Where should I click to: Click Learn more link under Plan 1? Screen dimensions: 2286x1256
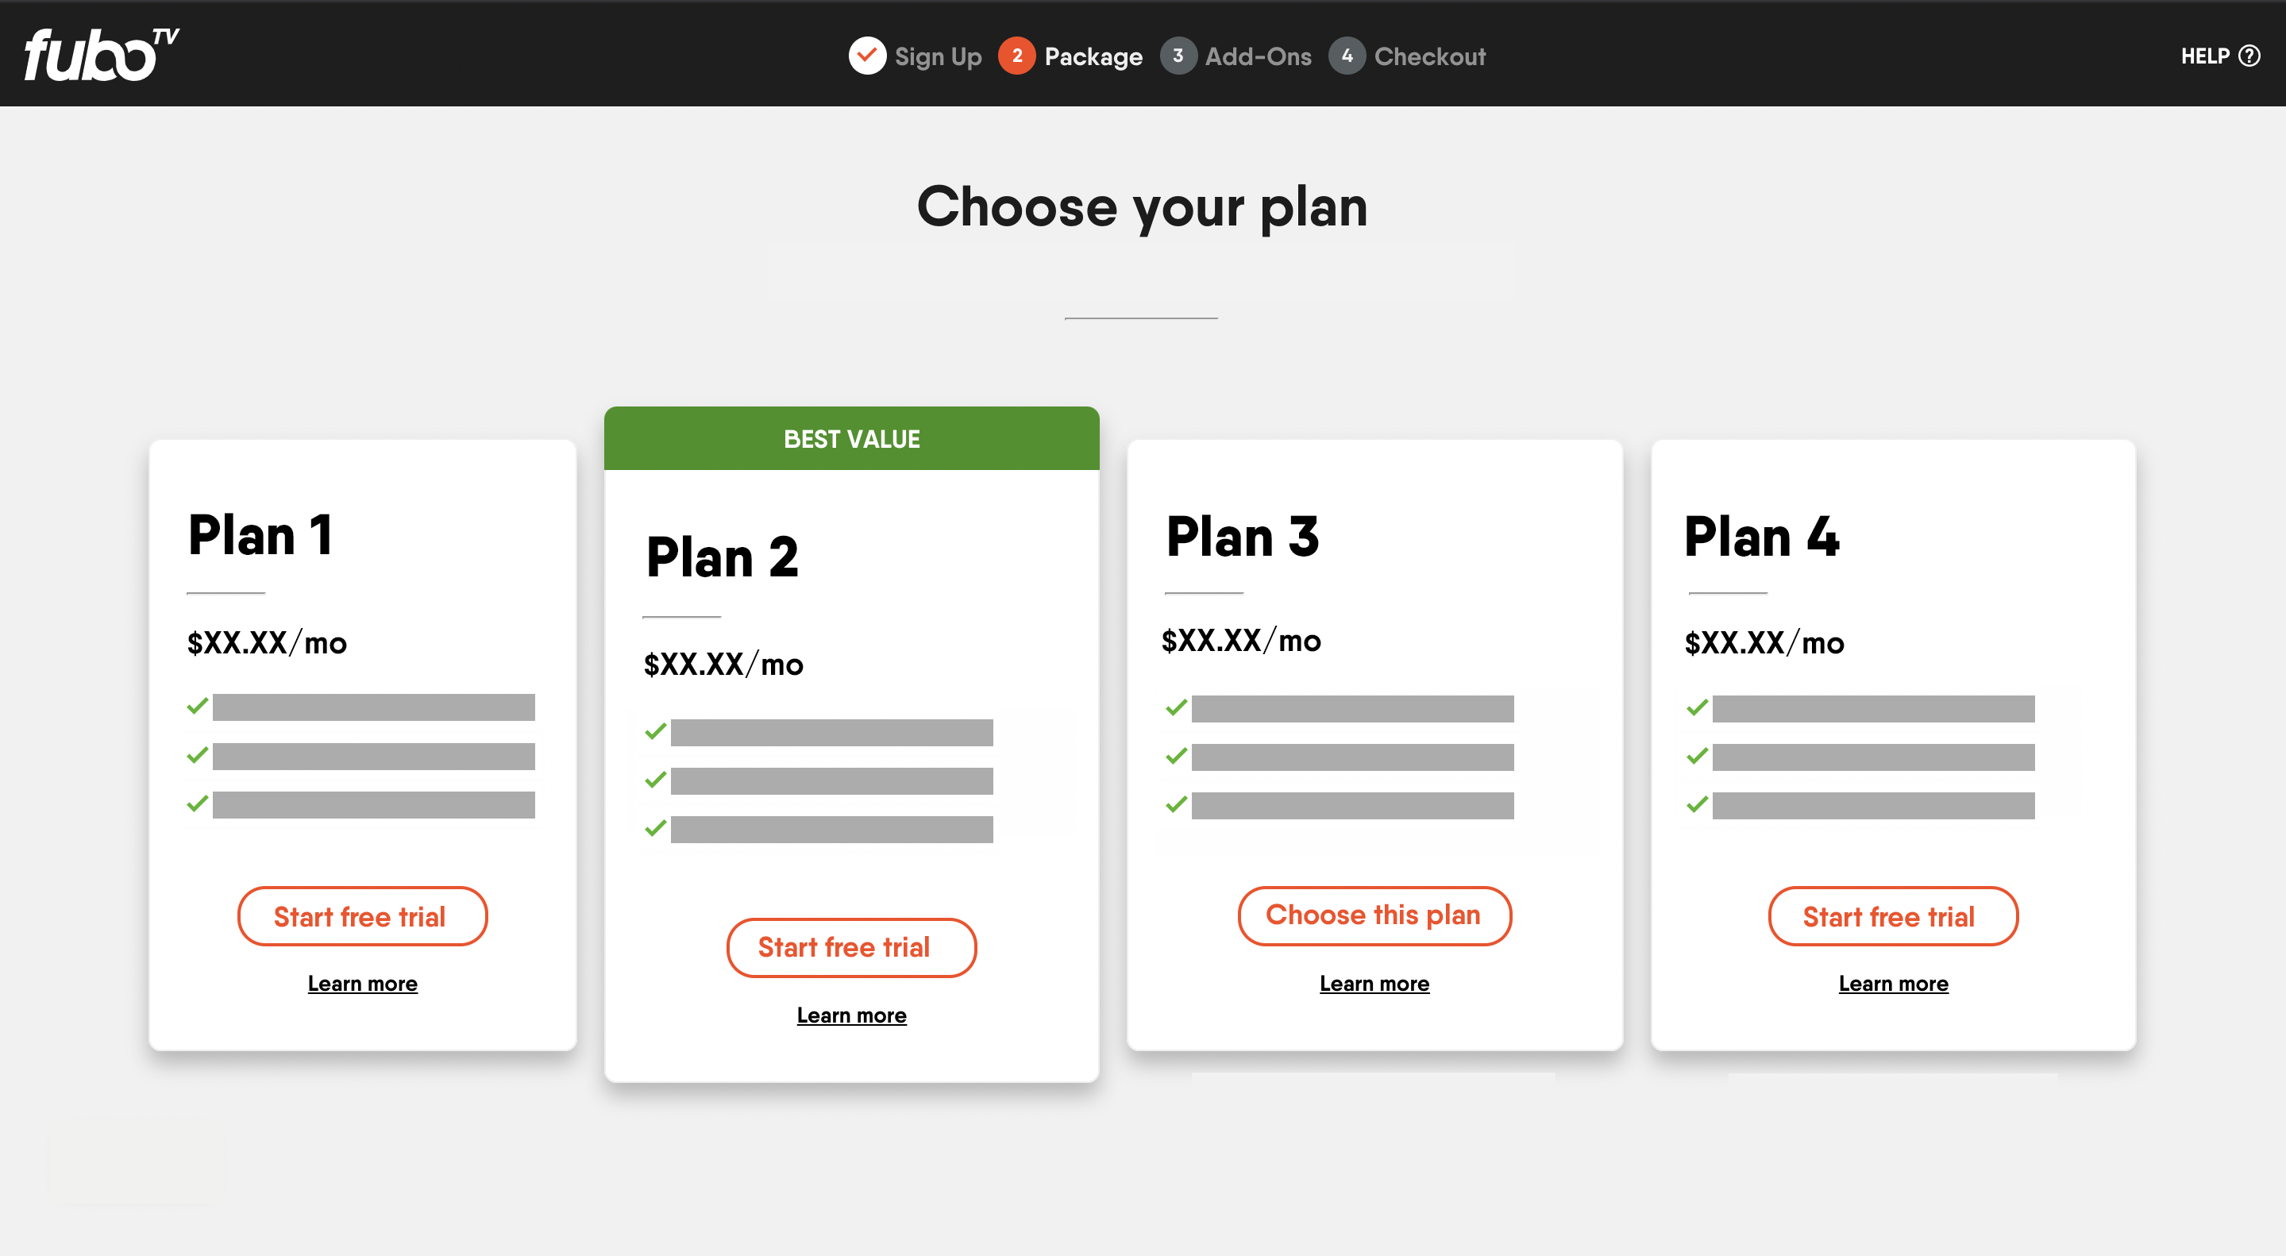coord(360,981)
